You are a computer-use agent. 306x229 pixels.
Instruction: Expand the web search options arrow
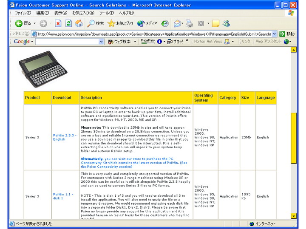tap(135, 42)
